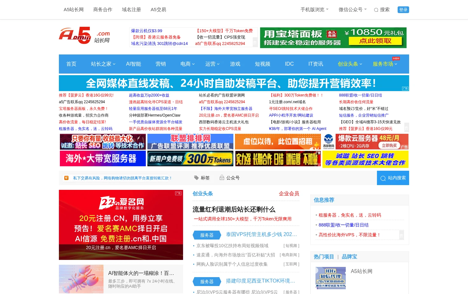Viewport: 468px width, 294px height.
Task: Click 【福利】300万Token免费领 text ad
Action: click(296, 95)
